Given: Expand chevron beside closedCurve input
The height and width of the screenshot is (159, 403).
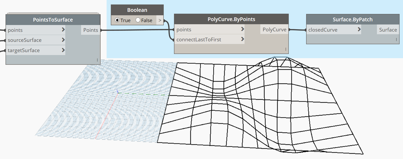Looking at the screenshot, I should coord(359,29).
